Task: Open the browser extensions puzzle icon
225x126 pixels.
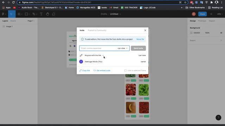Action: tap(211, 2)
